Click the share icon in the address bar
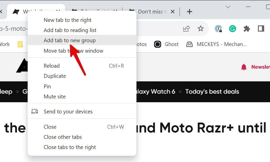The image size is (270, 162). tap(187, 28)
